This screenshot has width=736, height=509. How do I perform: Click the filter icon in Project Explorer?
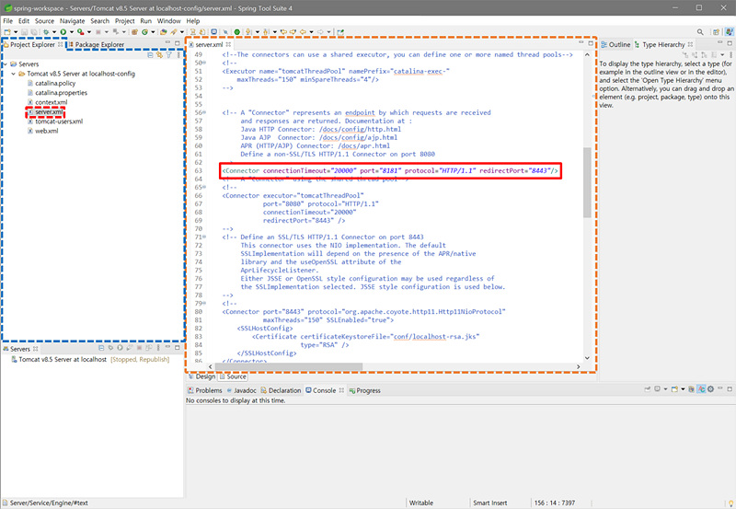click(x=168, y=55)
